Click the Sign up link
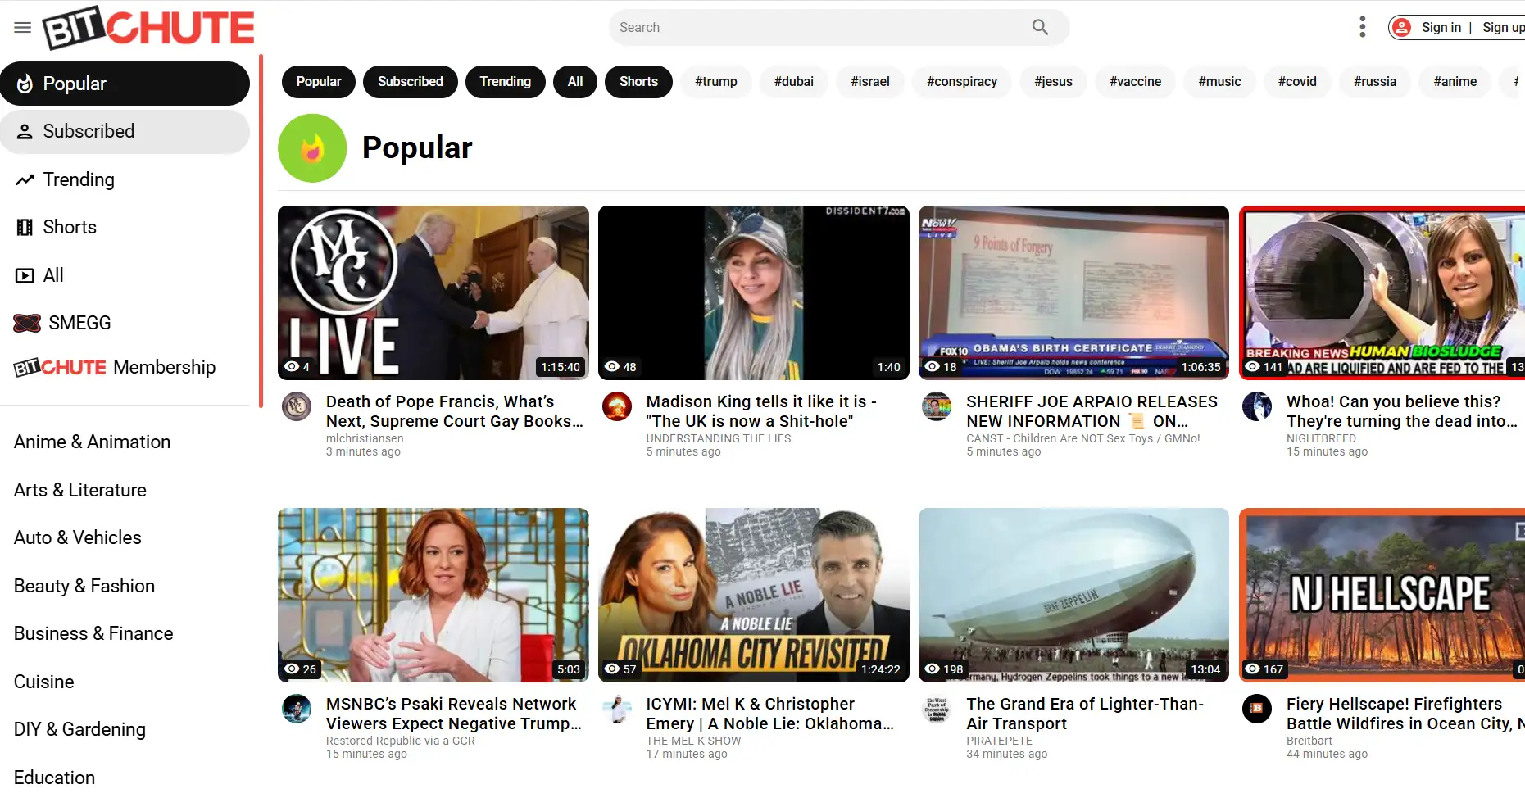Screen dimensions: 1525x807 pos(1503,27)
